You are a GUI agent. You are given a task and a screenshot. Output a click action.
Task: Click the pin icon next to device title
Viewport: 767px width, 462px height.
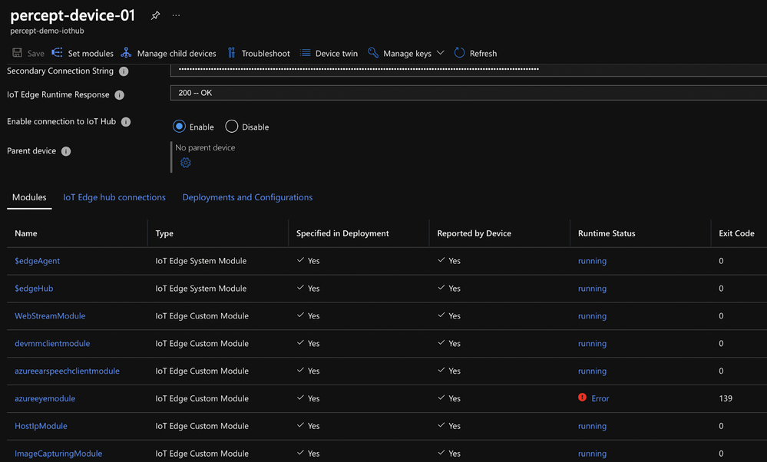pos(155,15)
